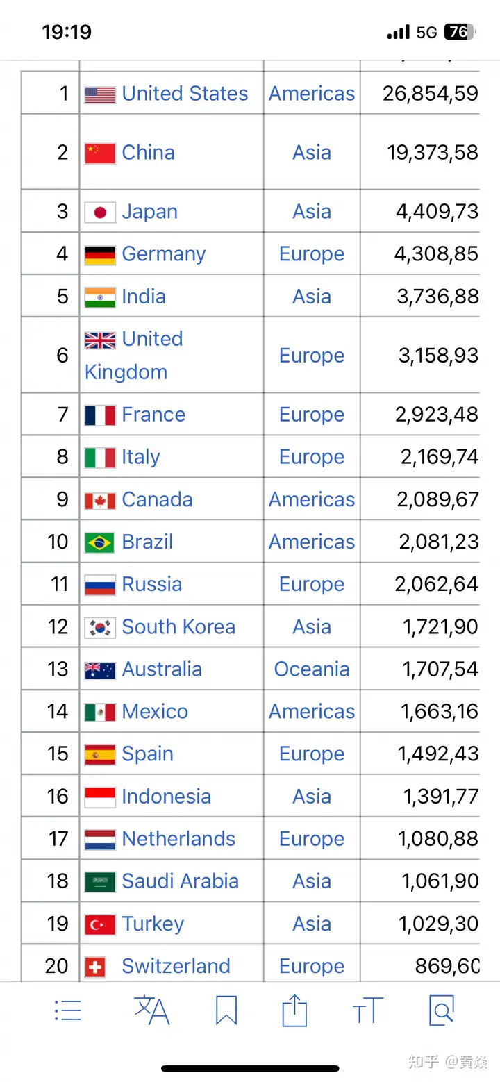Open the Japan country link
The height and width of the screenshot is (1082, 500).
pos(149,212)
